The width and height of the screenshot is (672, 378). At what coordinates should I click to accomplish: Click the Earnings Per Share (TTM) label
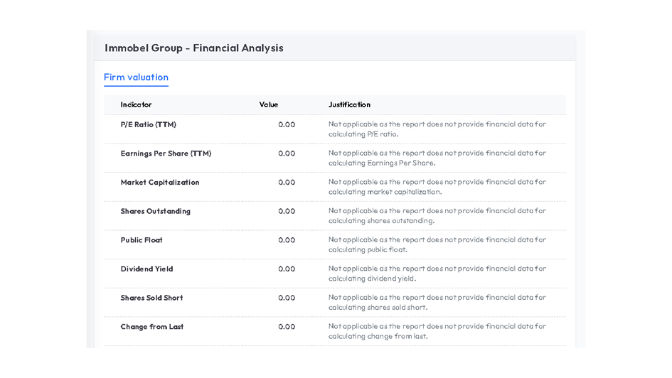click(166, 153)
